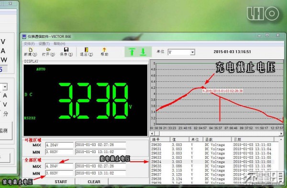Image resolution: width=287 pixels, height=188 pixels.
Task: Open the 设置(T) menu
Action: 44,44
